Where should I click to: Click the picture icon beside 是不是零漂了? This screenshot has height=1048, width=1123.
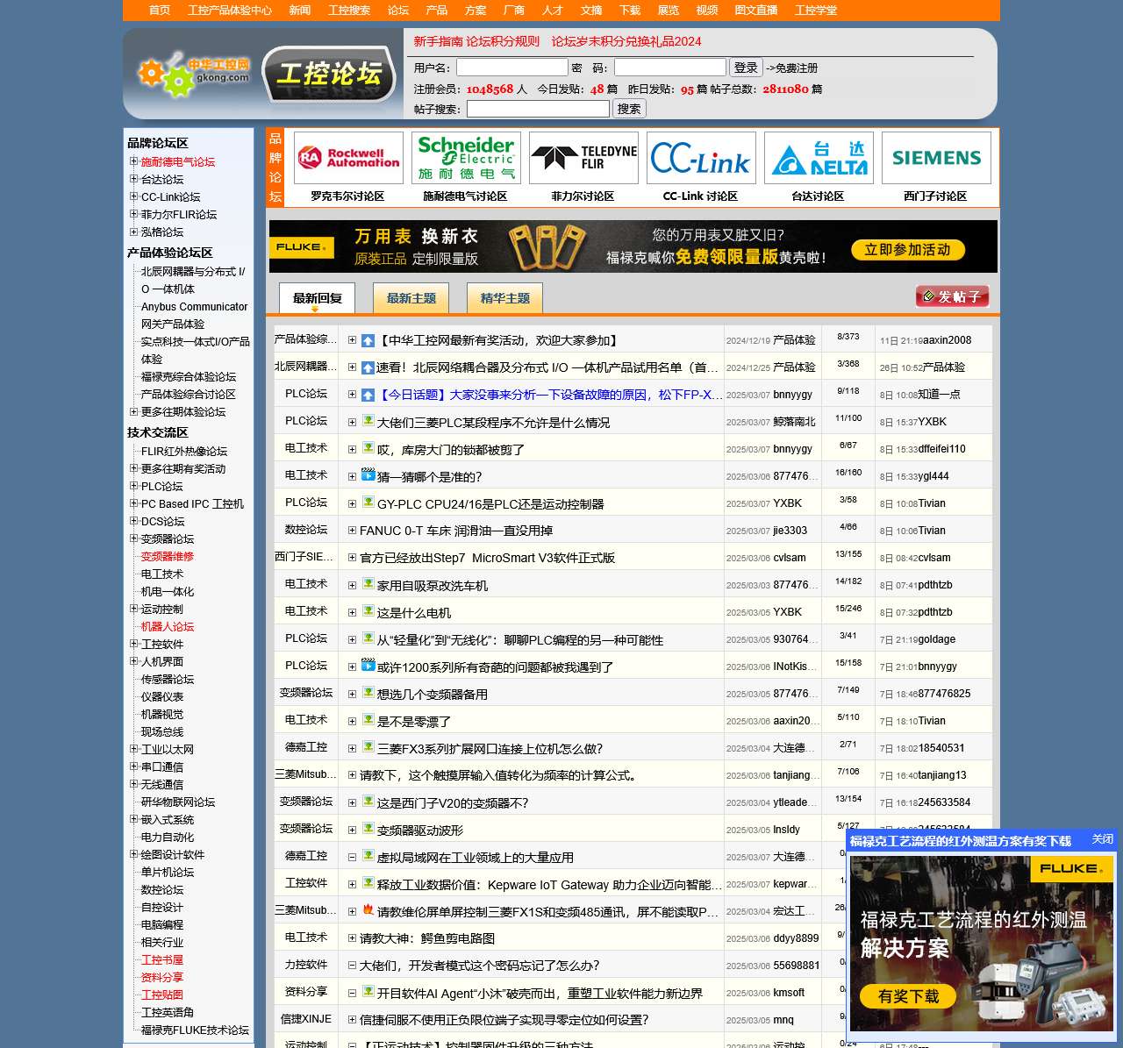click(368, 720)
